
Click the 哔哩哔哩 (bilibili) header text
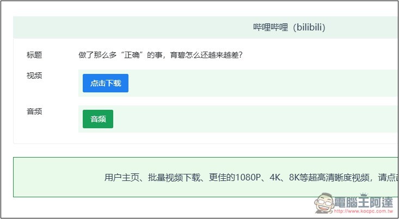(x=289, y=27)
